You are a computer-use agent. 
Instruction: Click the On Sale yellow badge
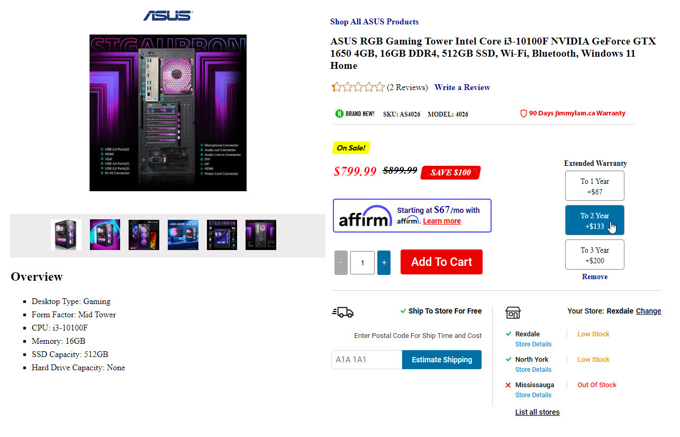(x=351, y=148)
